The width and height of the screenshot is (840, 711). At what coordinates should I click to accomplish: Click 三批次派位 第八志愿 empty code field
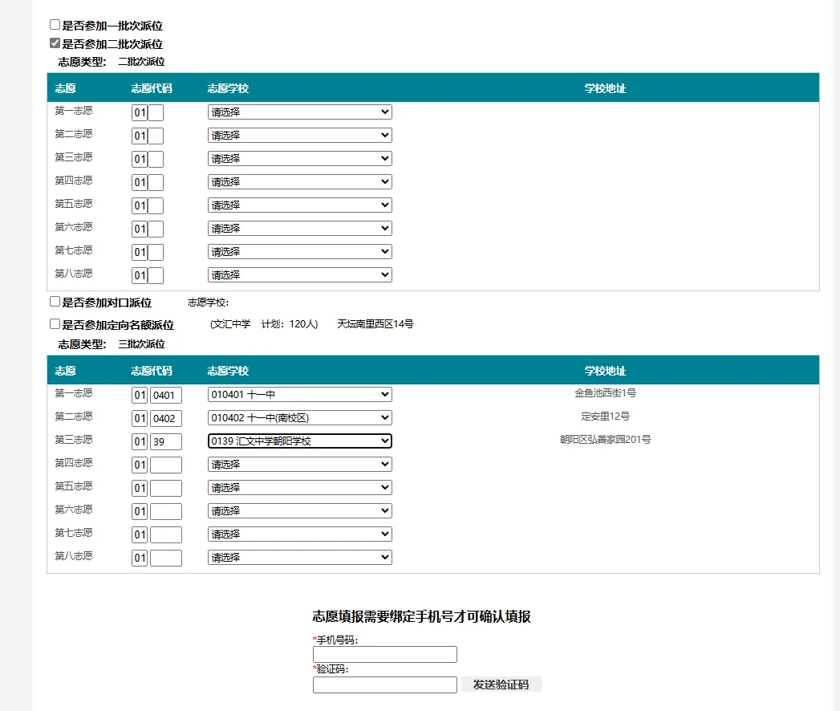[166, 559]
